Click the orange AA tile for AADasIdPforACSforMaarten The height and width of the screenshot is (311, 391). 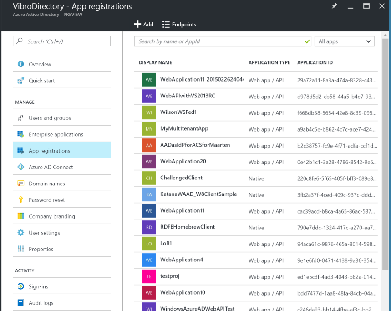tap(149, 145)
